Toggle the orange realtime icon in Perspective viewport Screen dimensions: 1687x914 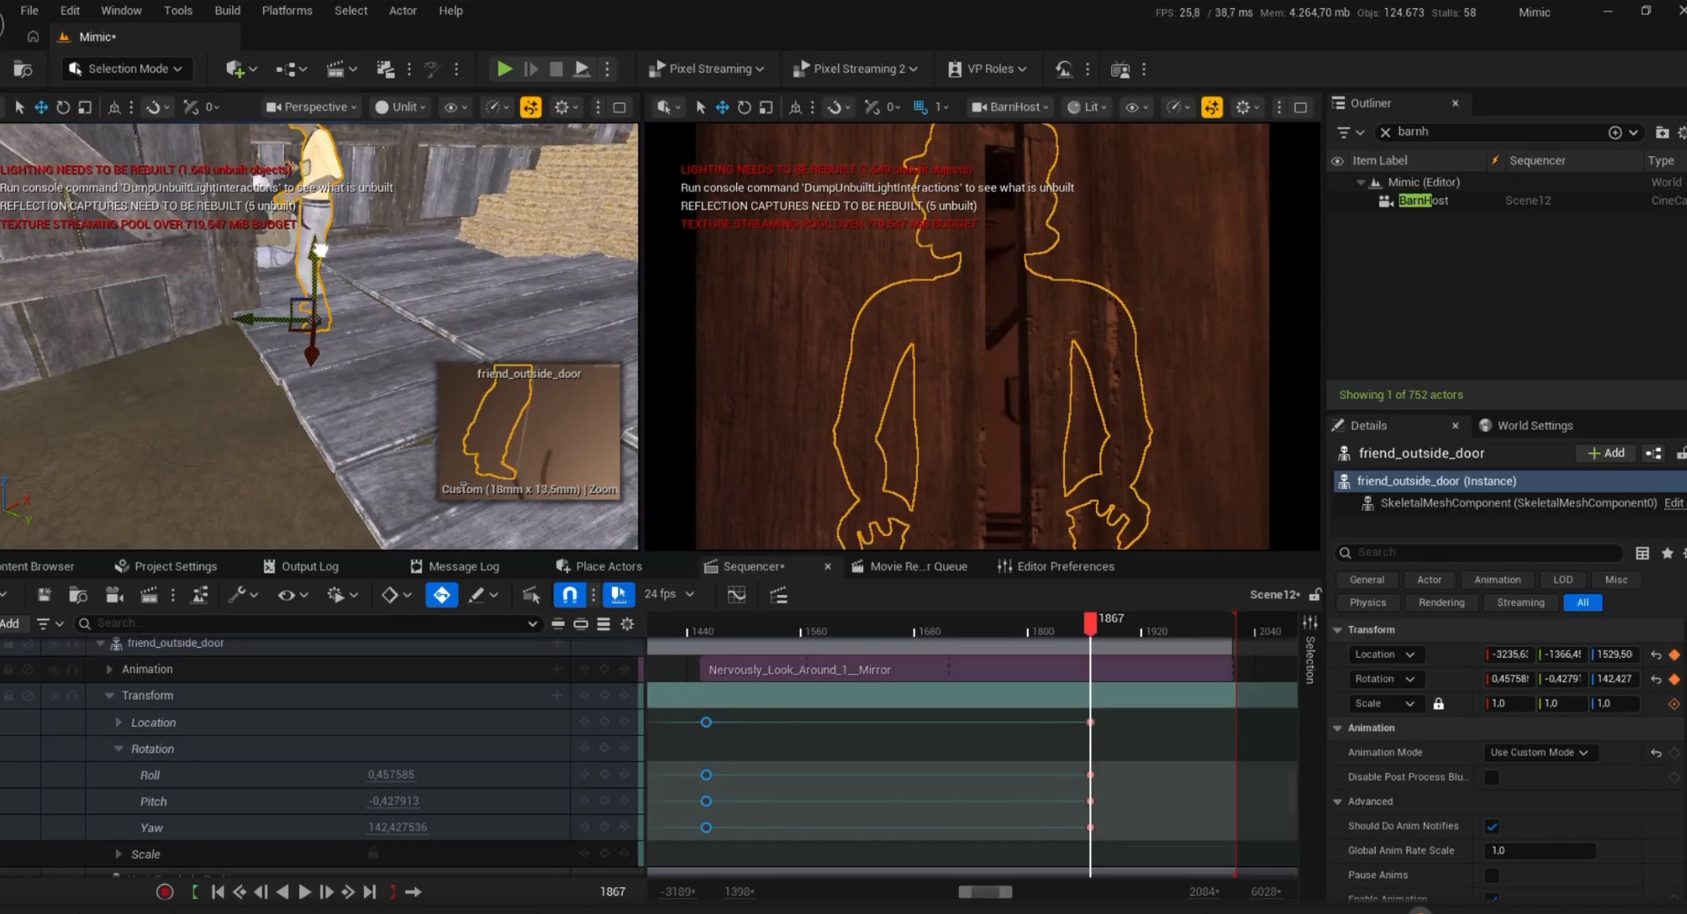[x=531, y=107]
